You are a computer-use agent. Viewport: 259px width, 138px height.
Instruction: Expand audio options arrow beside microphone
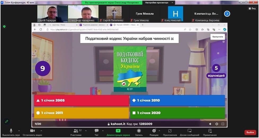(x=19, y=131)
